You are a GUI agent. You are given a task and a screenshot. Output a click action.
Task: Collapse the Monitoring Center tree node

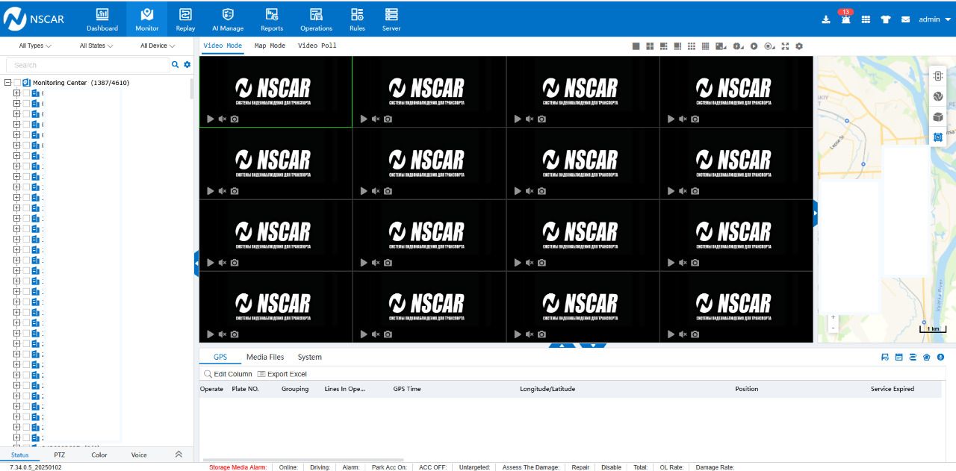(7, 83)
